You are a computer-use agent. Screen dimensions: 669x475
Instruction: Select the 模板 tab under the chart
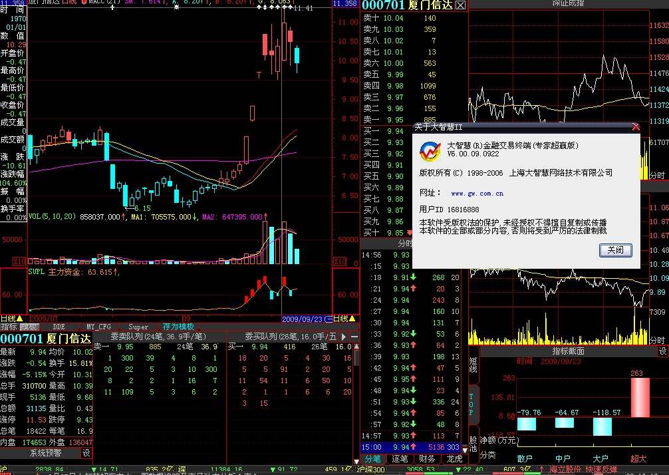coord(29,327)
